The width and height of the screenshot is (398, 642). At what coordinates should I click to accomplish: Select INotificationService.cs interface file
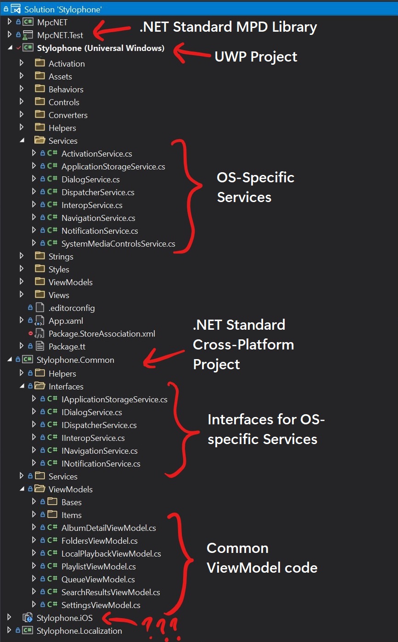(x=101, y=464)
